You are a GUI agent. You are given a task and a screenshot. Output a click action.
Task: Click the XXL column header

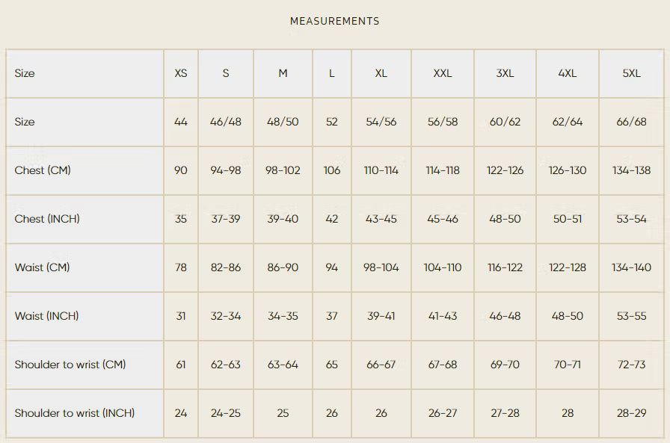pos(442,73)
